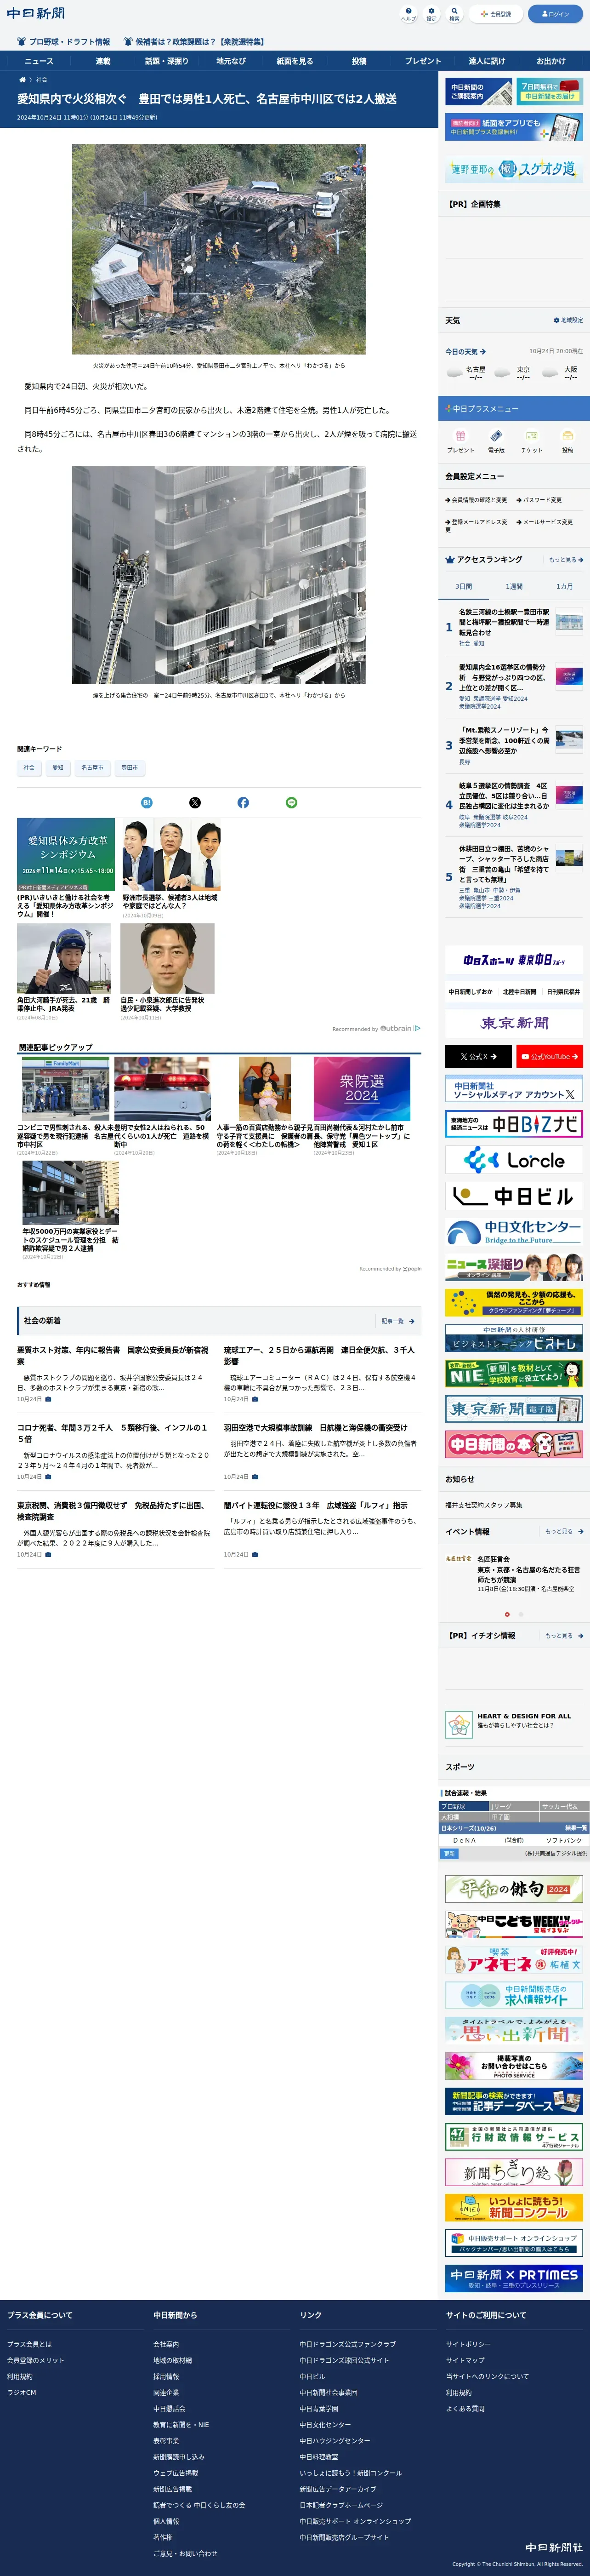The image size is (590, 2576).
Task: Open the 東京新聞 logo banner
Action: [x=514, y=1023]
